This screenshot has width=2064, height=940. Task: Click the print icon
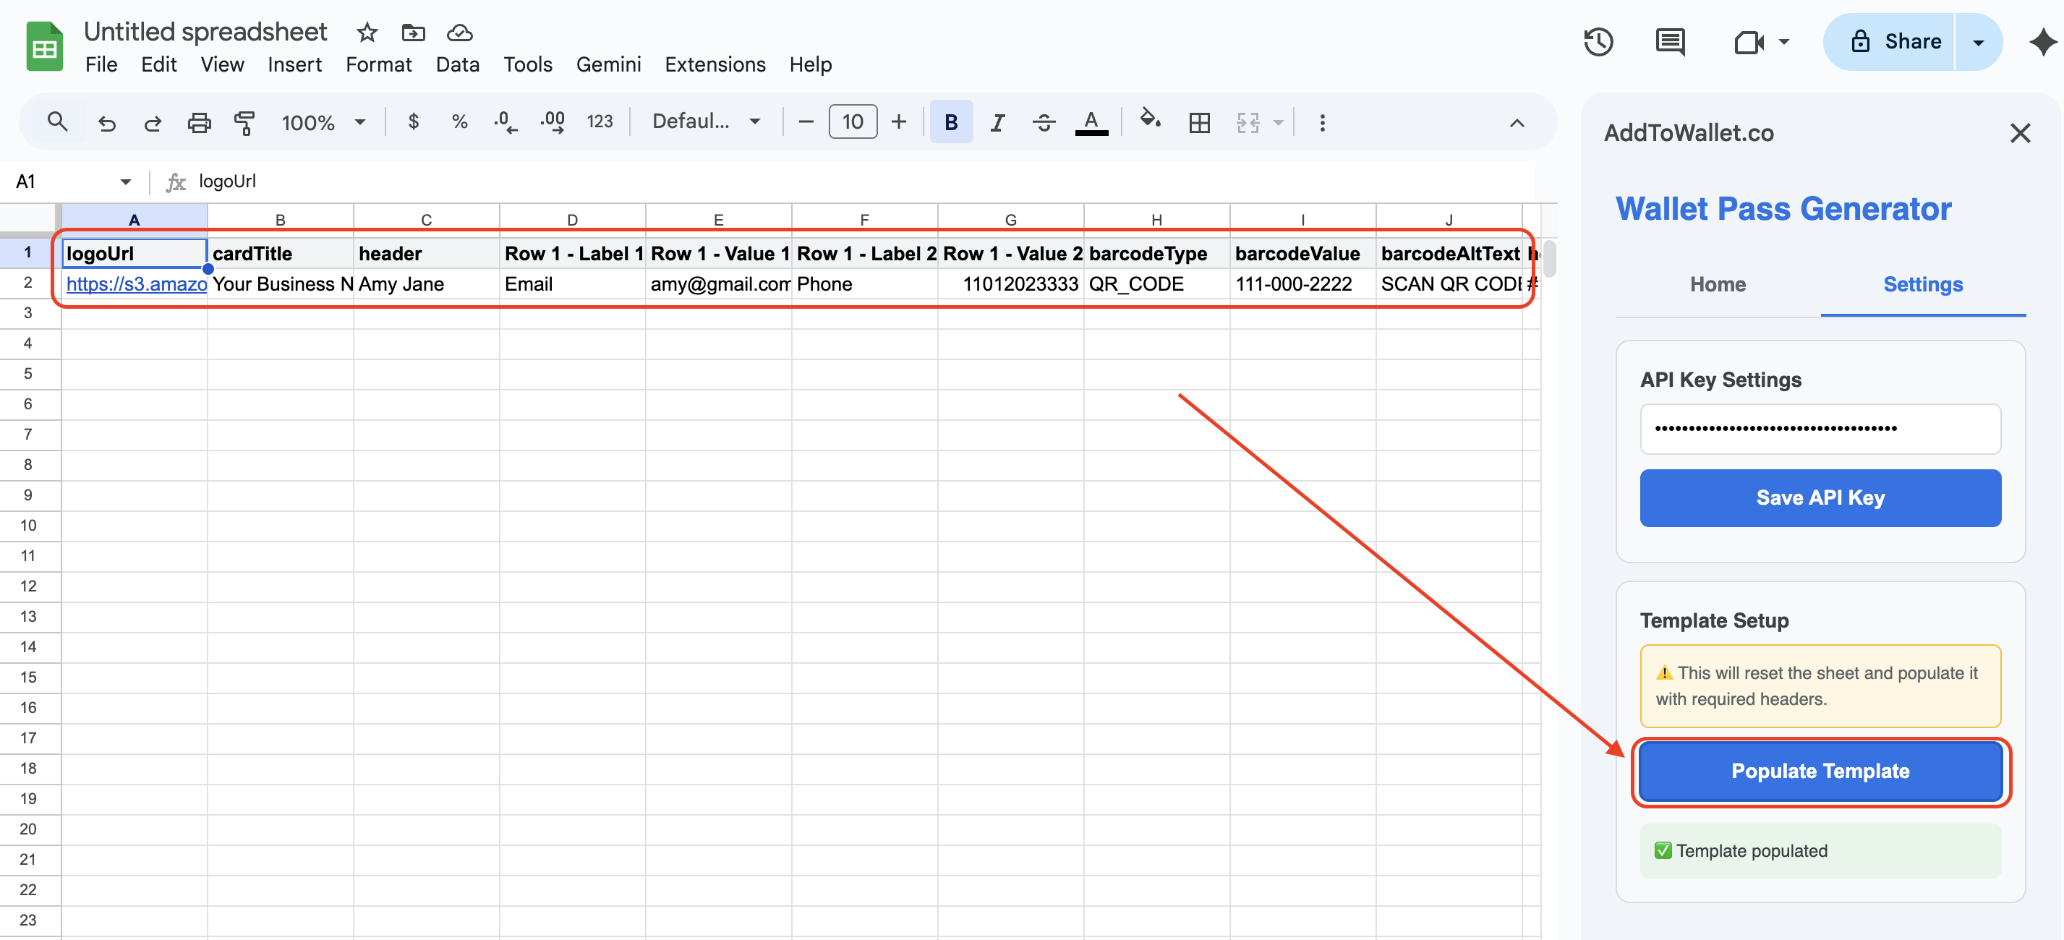(x=199, y=121)
